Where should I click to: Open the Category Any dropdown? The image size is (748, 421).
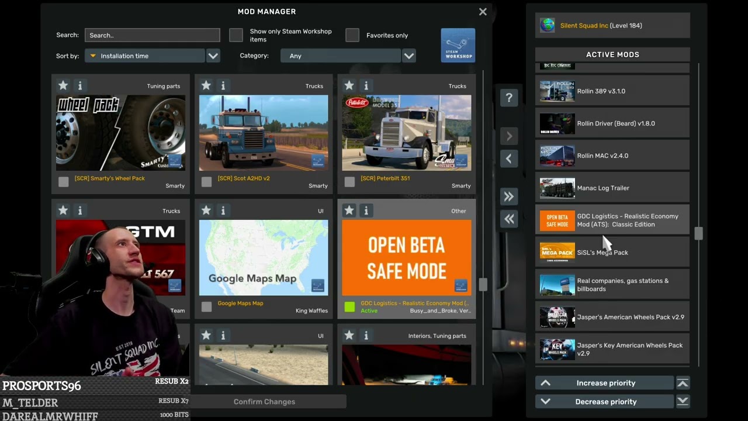(x=341, y=56)
